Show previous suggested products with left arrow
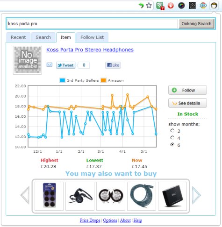 pos(25,195)
